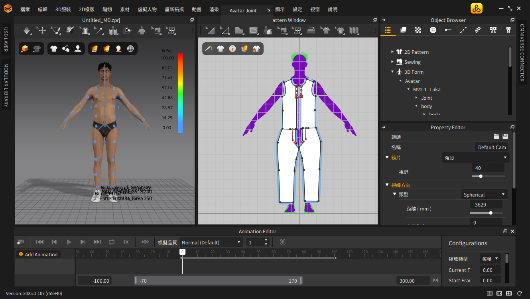
Task: Click avatar head display icon in 3D window
Action: [x=118, y=49]
